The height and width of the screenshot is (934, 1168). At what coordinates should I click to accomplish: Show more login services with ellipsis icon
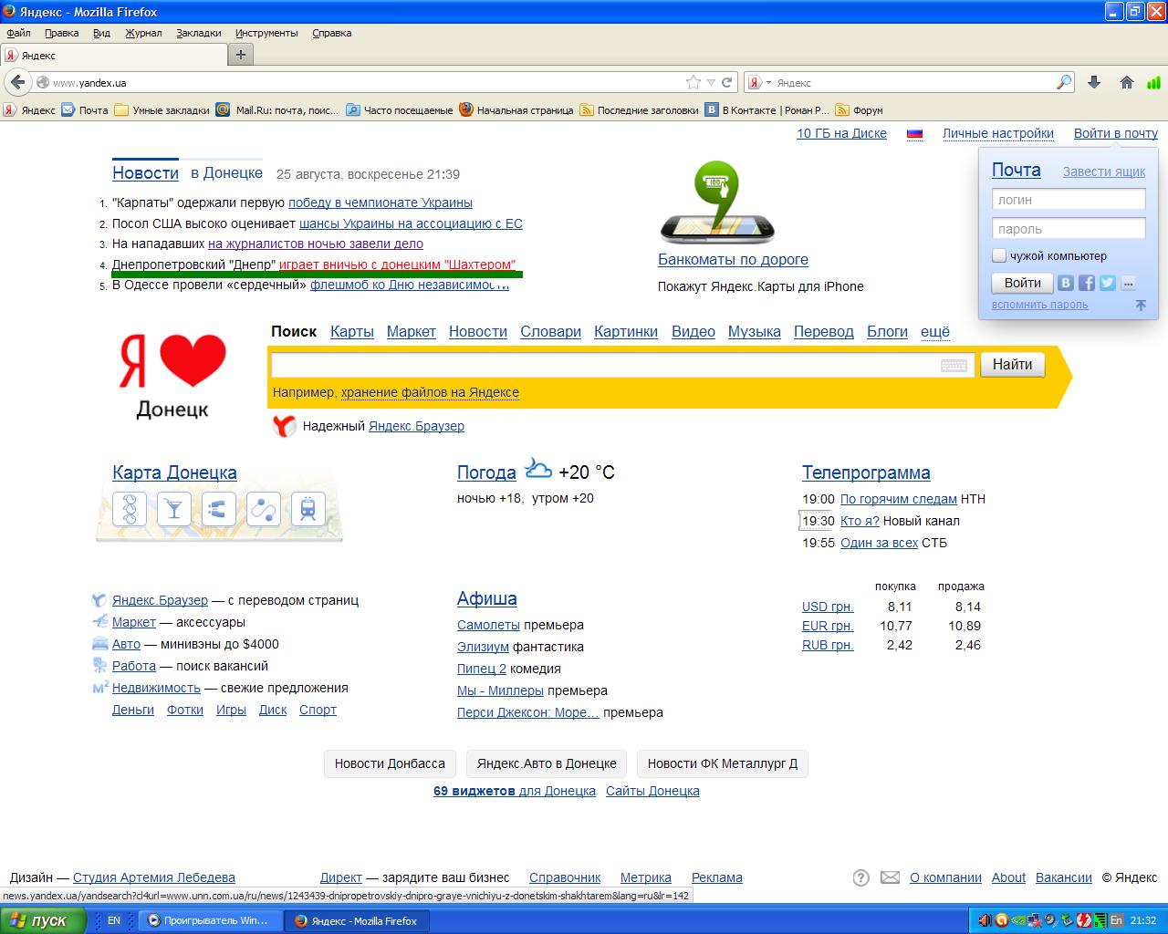pyautogui.click(x=1129, y=283)
